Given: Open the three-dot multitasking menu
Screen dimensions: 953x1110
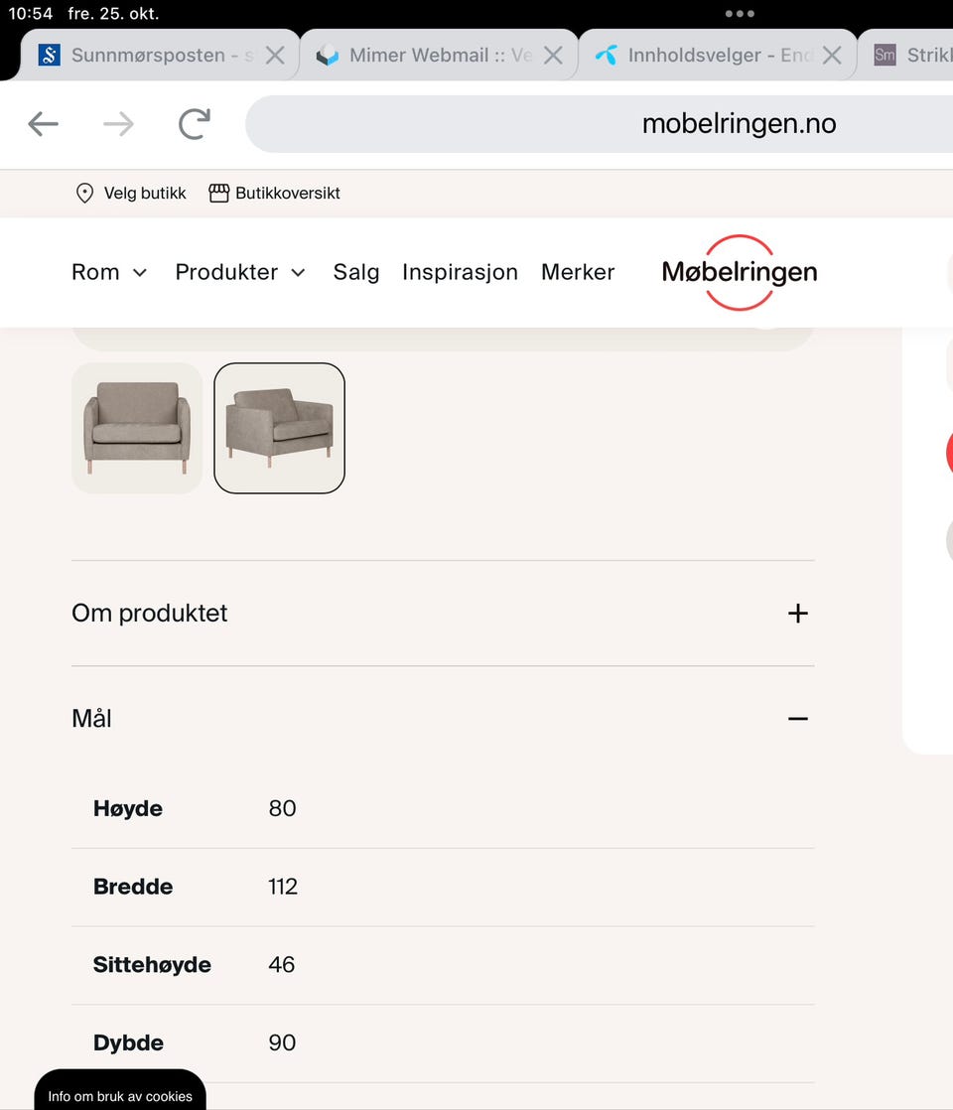Looking at the screenshot, I should 740,14.
